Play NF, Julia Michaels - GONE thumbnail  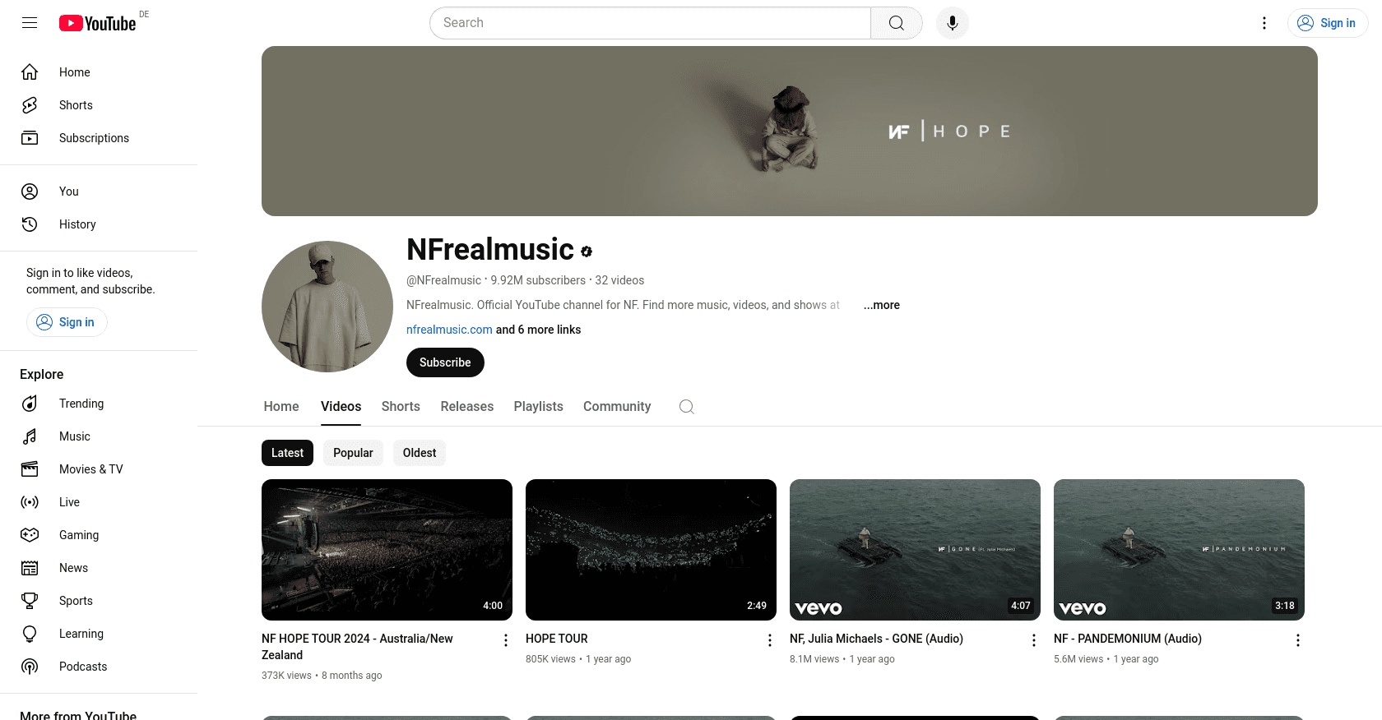(915, 549)
